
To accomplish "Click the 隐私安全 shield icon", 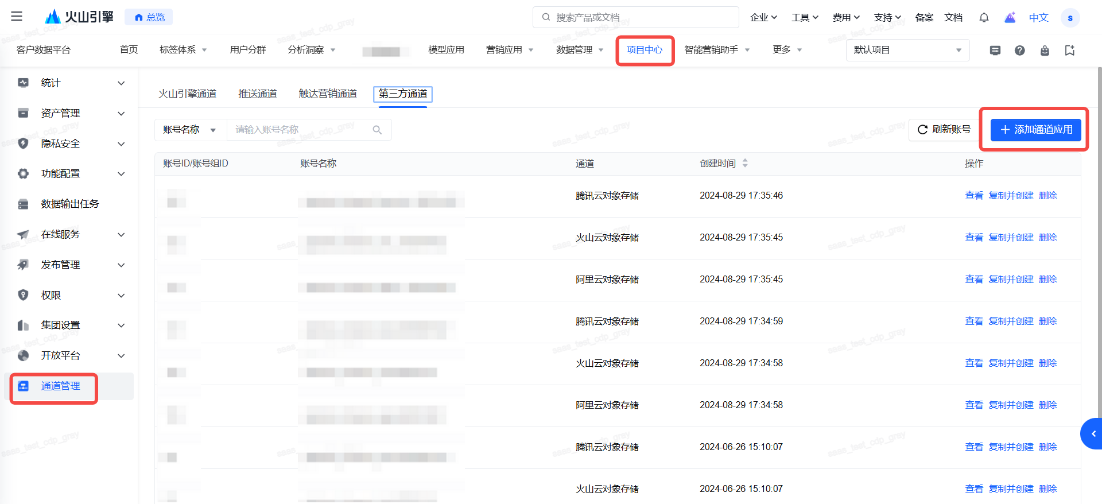I will click(x=23, y=144).
